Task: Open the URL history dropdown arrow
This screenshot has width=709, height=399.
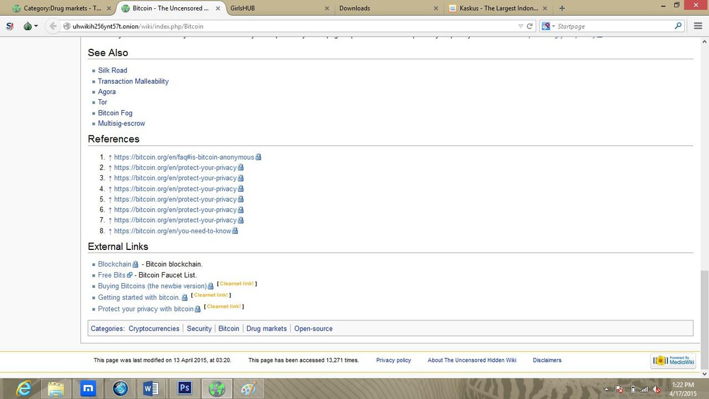Action: coord(520,26)
